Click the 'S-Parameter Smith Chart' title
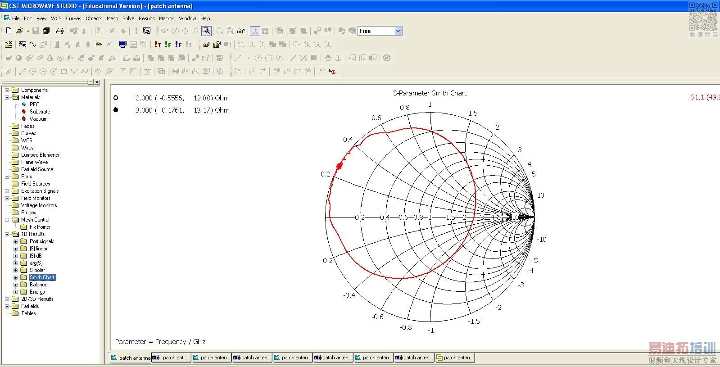The height and width of the screenshot is (367, 720). coord(430,93)
